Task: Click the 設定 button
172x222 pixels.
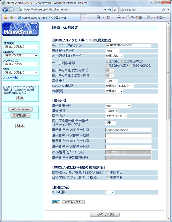Action: point(56,202)
